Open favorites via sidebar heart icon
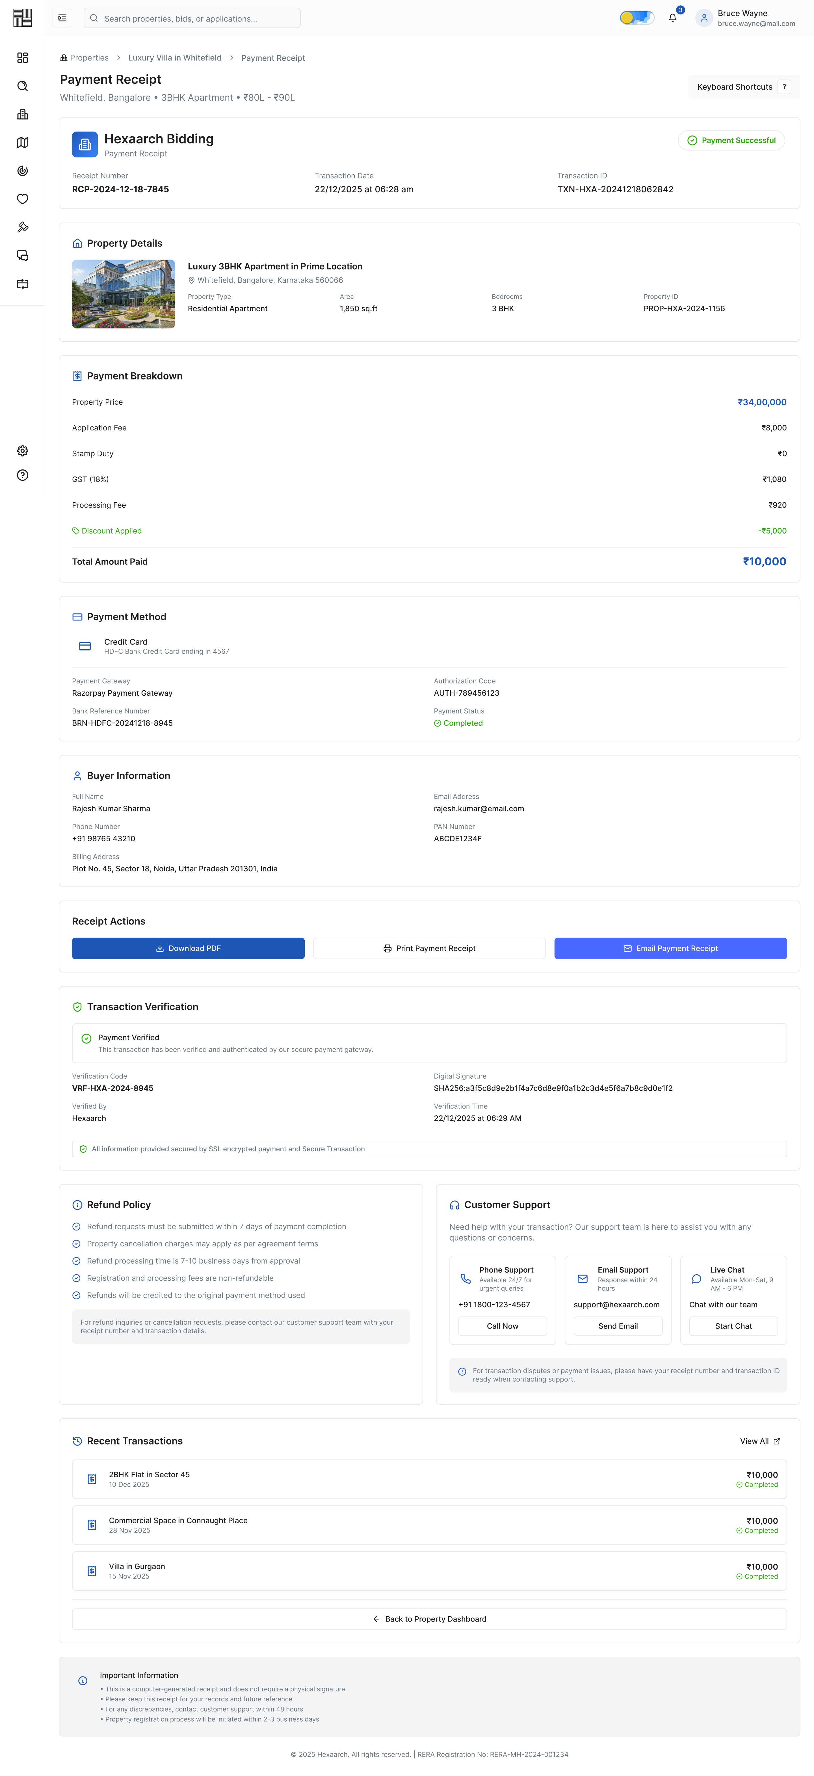This screenshot has height=1776, width=814. 23,199
